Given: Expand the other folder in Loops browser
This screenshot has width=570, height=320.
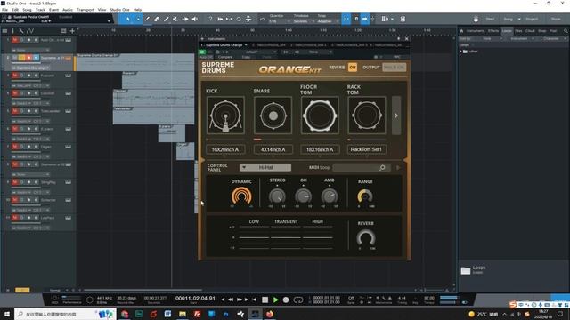Looking at the screenshot, I should (461, 52).
